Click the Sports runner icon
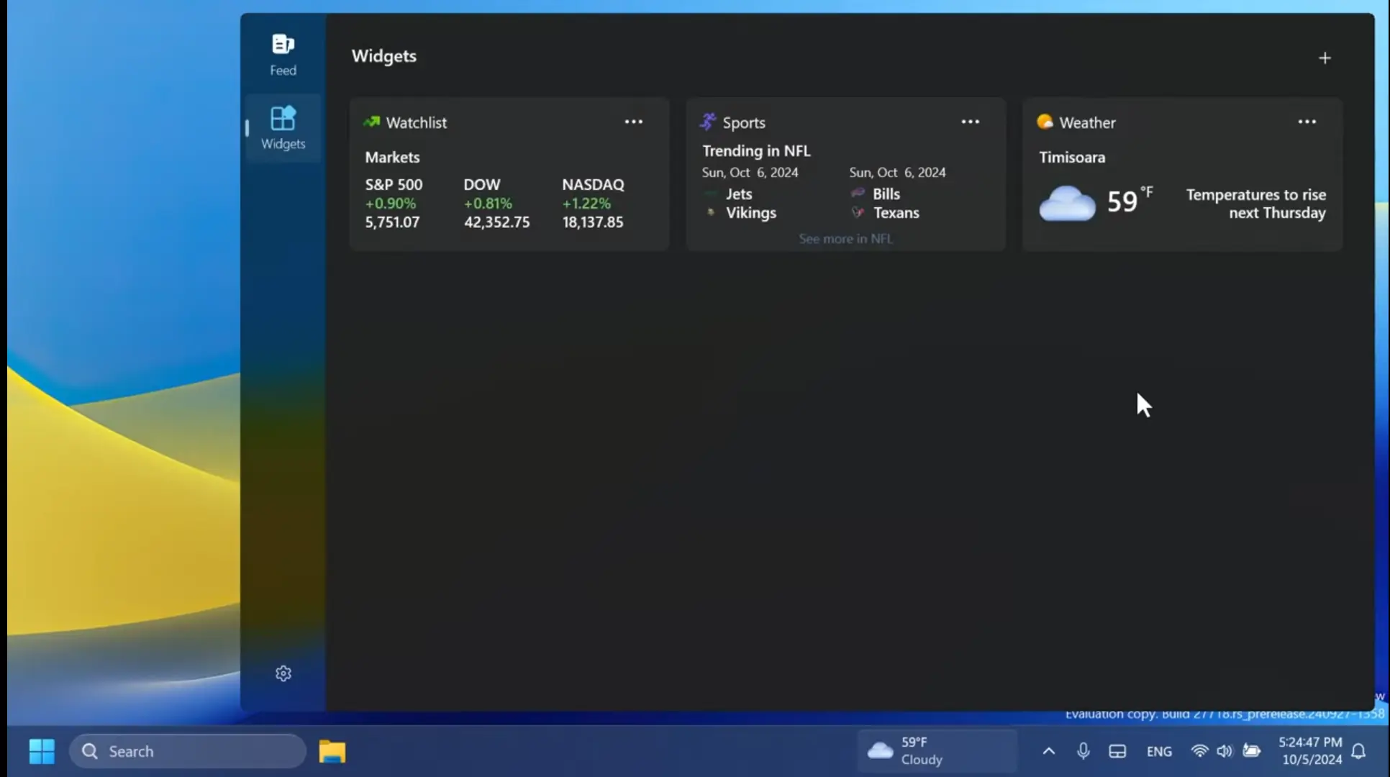 [708, 122]
